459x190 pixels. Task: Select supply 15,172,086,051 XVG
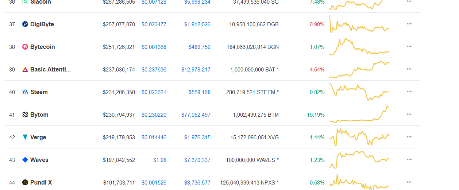(254, 137)
